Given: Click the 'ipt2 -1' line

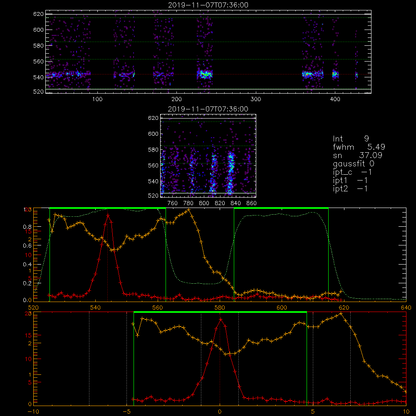Looking at the screenshot, I should tap(350, 188).
